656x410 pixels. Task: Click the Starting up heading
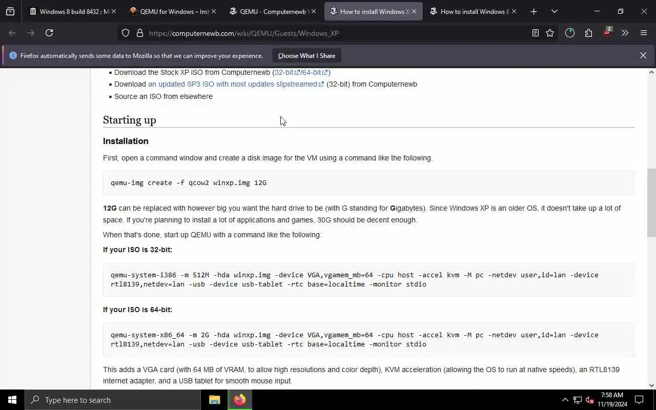coord(129,120)
